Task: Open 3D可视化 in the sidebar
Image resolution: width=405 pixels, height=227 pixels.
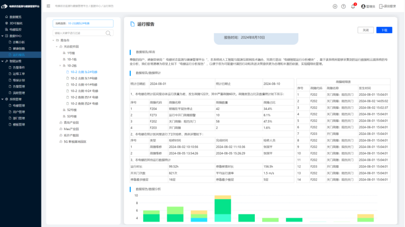Action: [16, 23]
